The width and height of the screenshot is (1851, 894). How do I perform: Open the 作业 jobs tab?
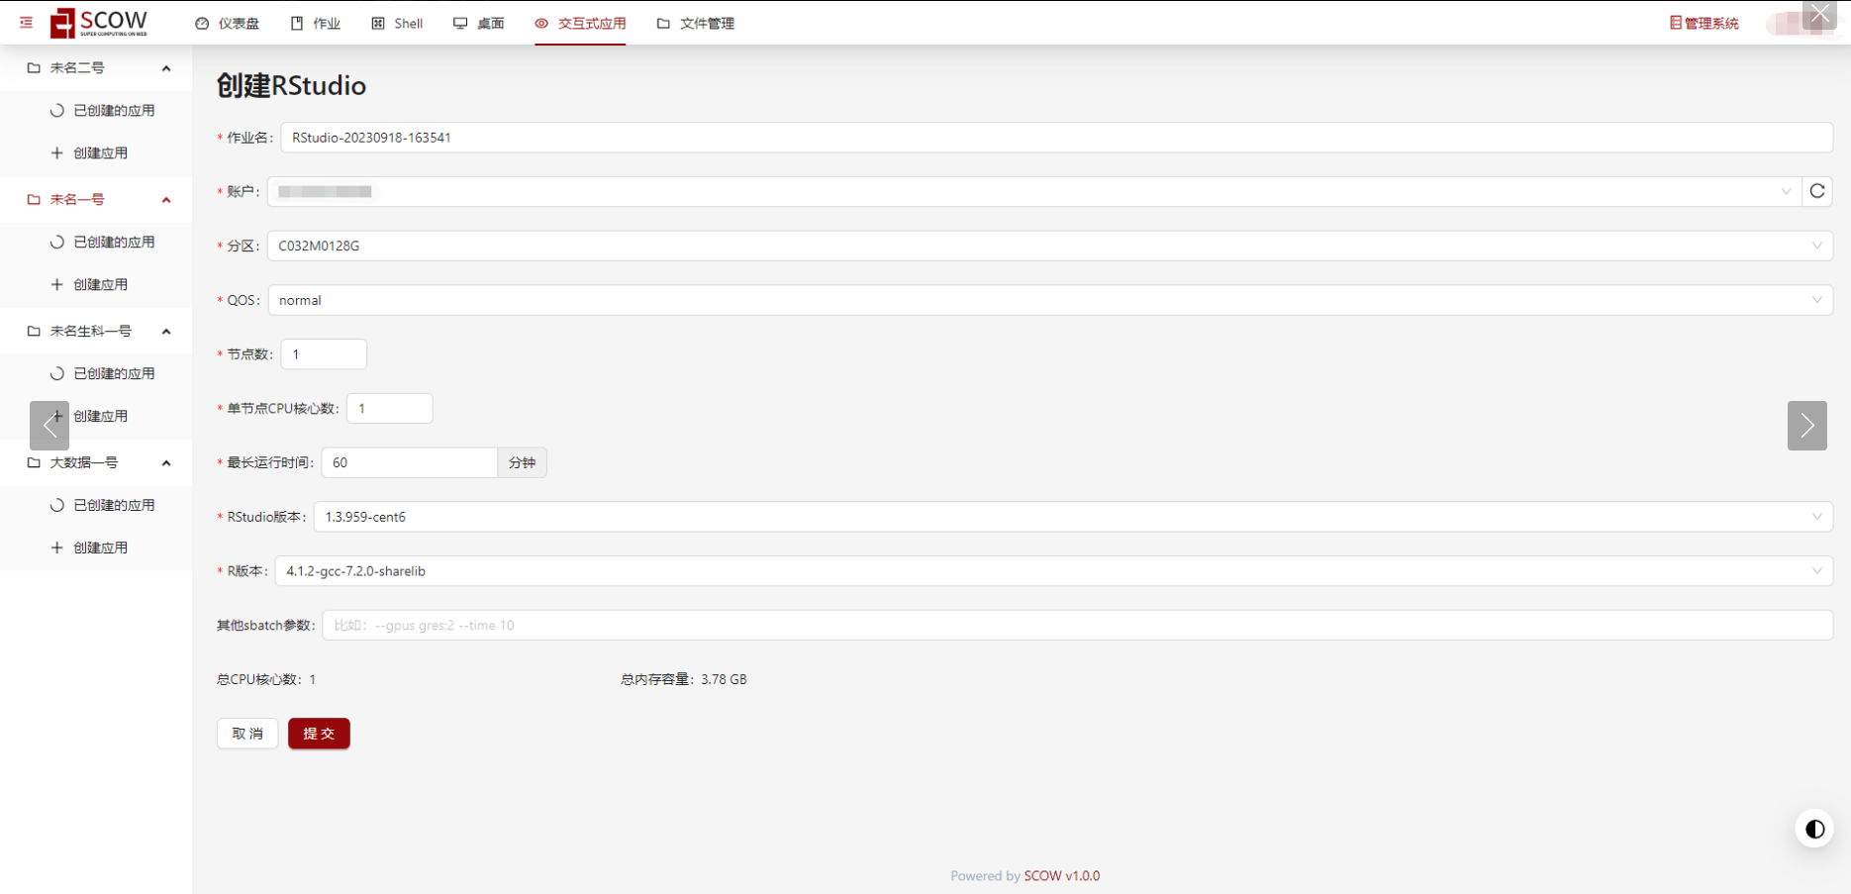(x=316, y=23)
